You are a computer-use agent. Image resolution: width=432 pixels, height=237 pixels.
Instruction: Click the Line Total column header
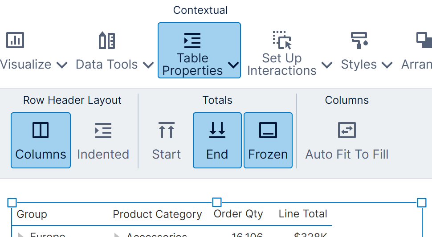303,214
